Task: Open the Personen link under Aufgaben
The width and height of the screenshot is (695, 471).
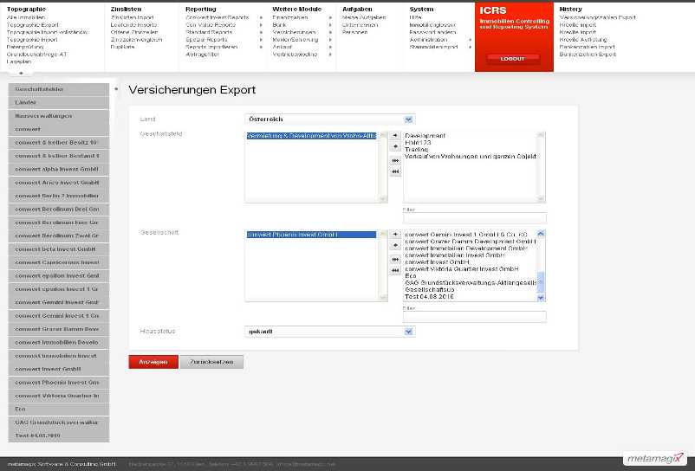Action: (354, 32)
